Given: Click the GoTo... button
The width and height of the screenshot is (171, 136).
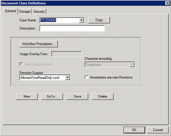Looking at the screenshot, I should [x=52, y=96].
